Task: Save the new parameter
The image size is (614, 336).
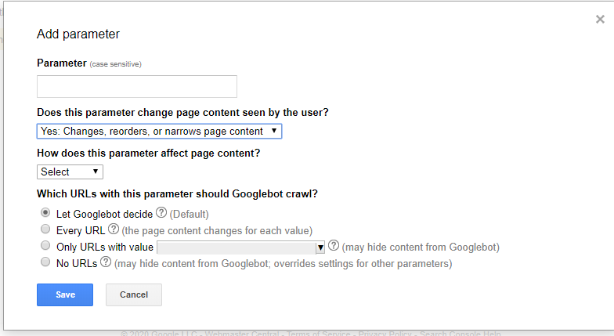Action: tap(65, 294)
